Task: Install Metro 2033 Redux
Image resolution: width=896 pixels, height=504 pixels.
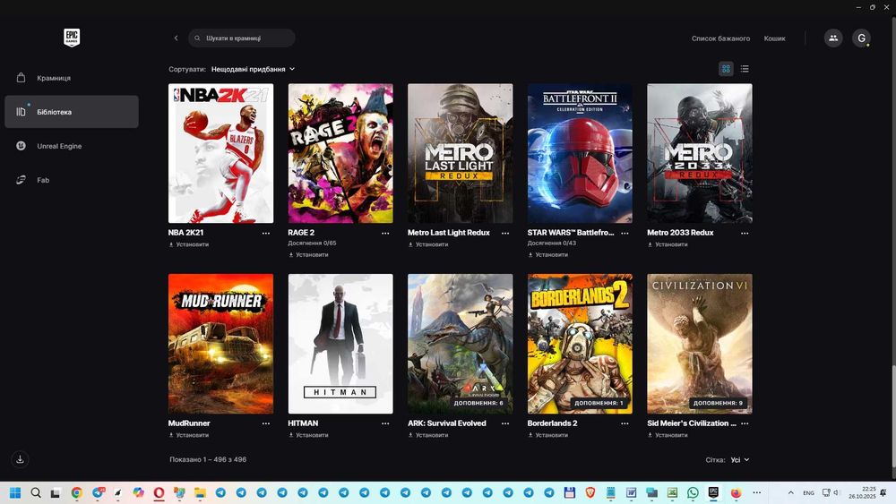Action: [x=668, y=244]
